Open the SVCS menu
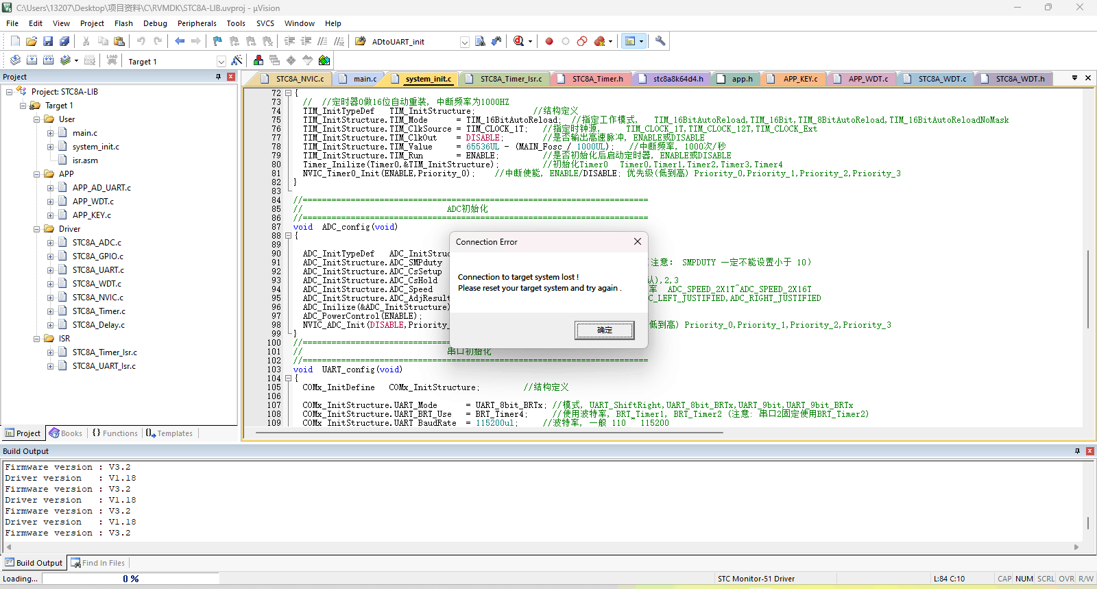 pos(265,23)
